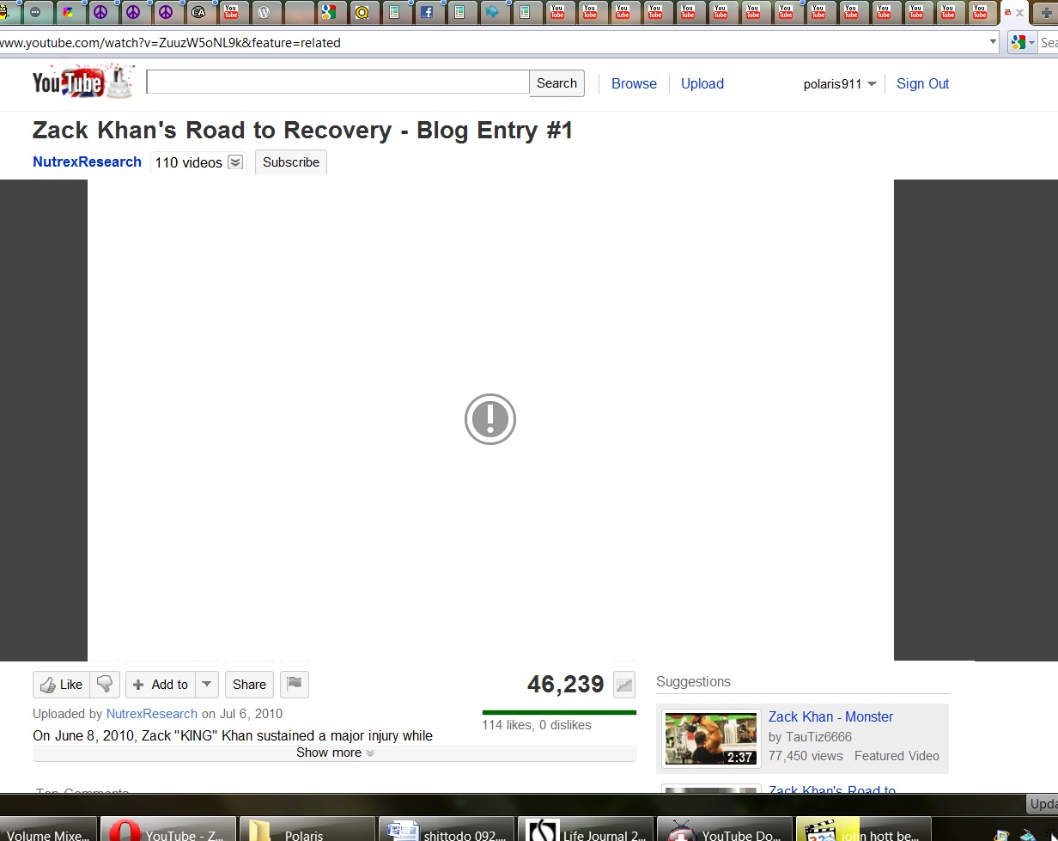Screen dimensions: 1058x841
Task: Click the thumbs-up Like icon
Action: tap(48, 685)
